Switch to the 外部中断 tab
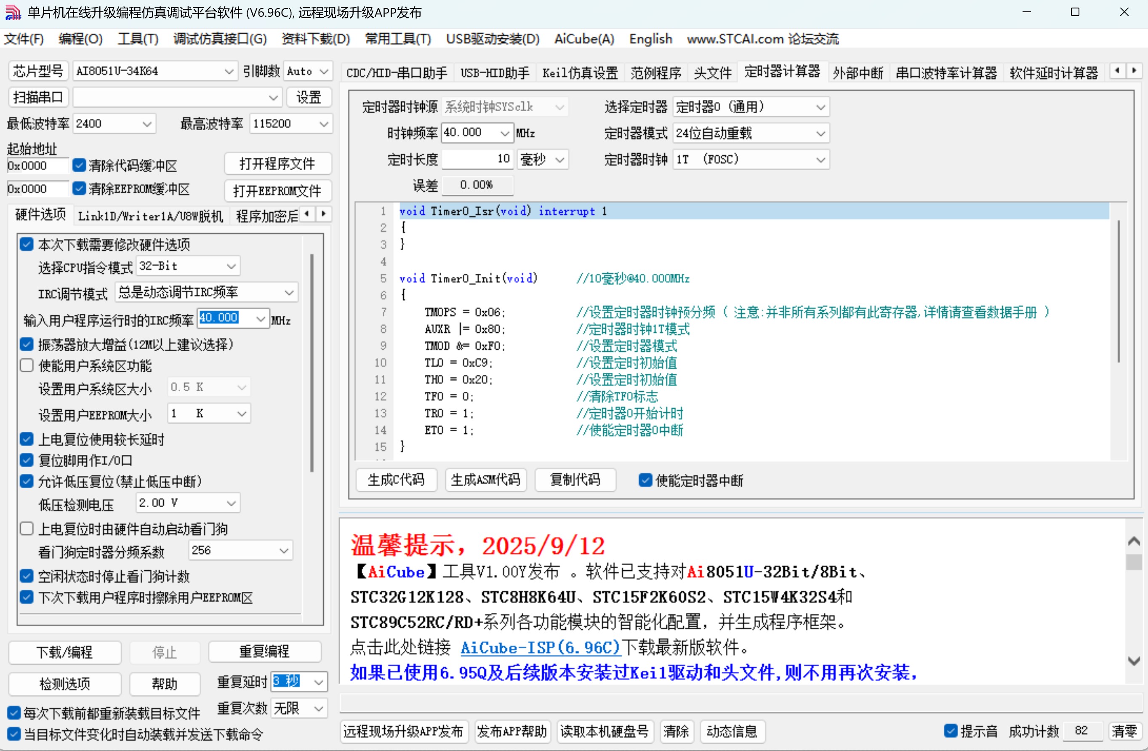This screenshot has width=1148, height=751. tap(858, 72)
